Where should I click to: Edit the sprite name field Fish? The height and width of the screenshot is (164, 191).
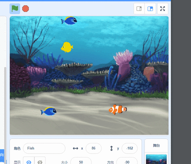point(44,148)
